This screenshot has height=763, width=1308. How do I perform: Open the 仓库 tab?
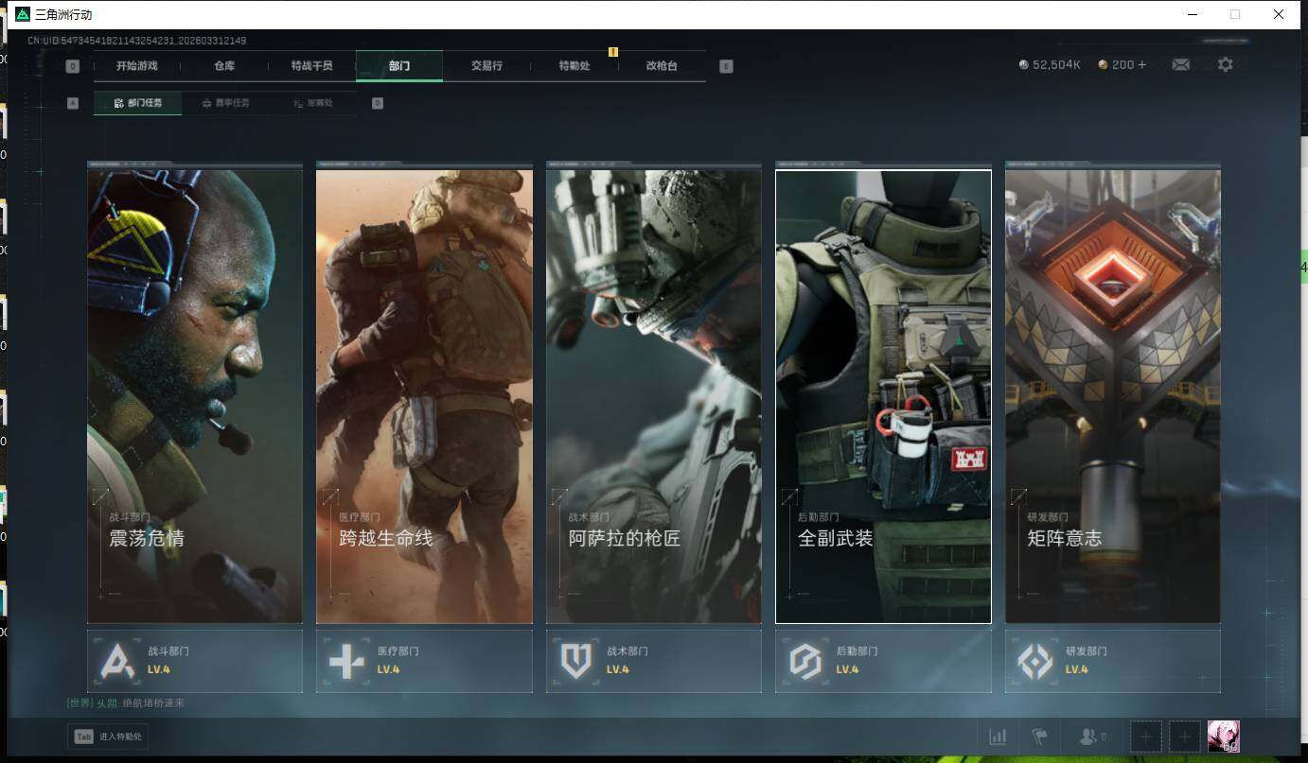pos(224,66)
